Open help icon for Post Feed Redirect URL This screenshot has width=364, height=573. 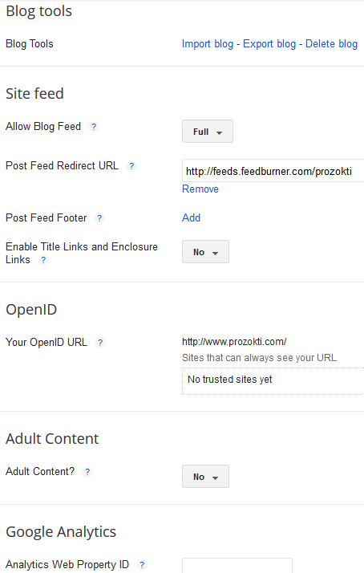coord(131,166)
